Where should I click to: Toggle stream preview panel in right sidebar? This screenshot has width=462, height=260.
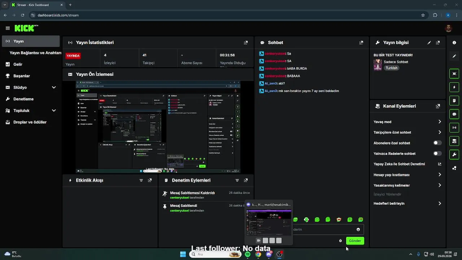[x=454, y=74]
